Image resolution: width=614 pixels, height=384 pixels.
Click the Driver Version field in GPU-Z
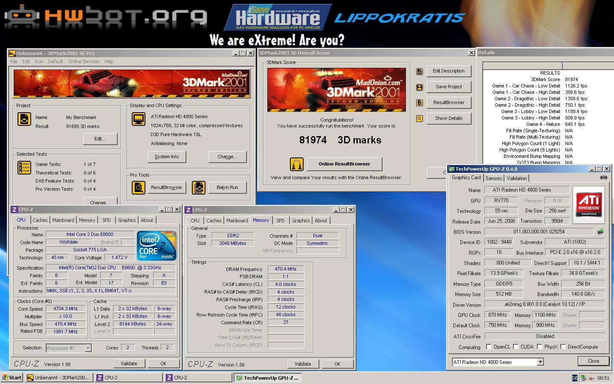point(545,305)
